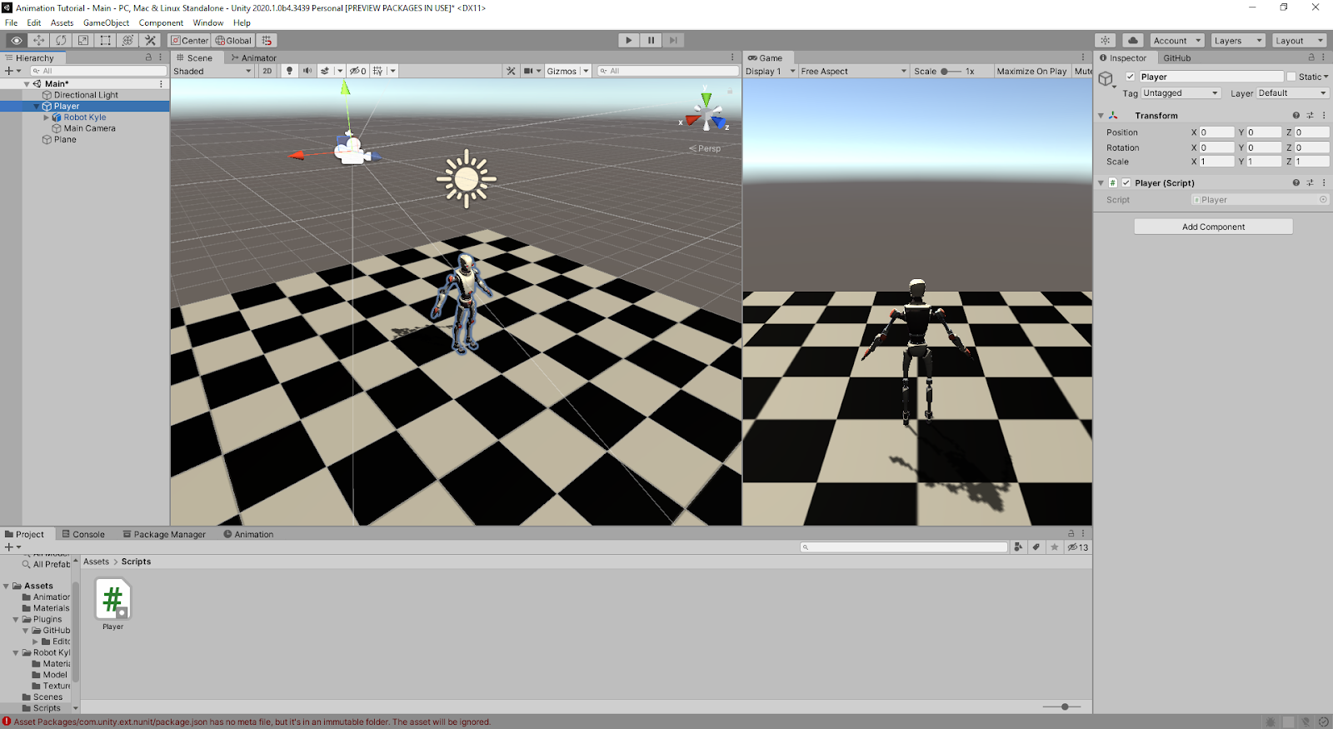1333x729 pixels.
Task: Toggle Player (Script) enabled checkbox
Action: 1126,182
